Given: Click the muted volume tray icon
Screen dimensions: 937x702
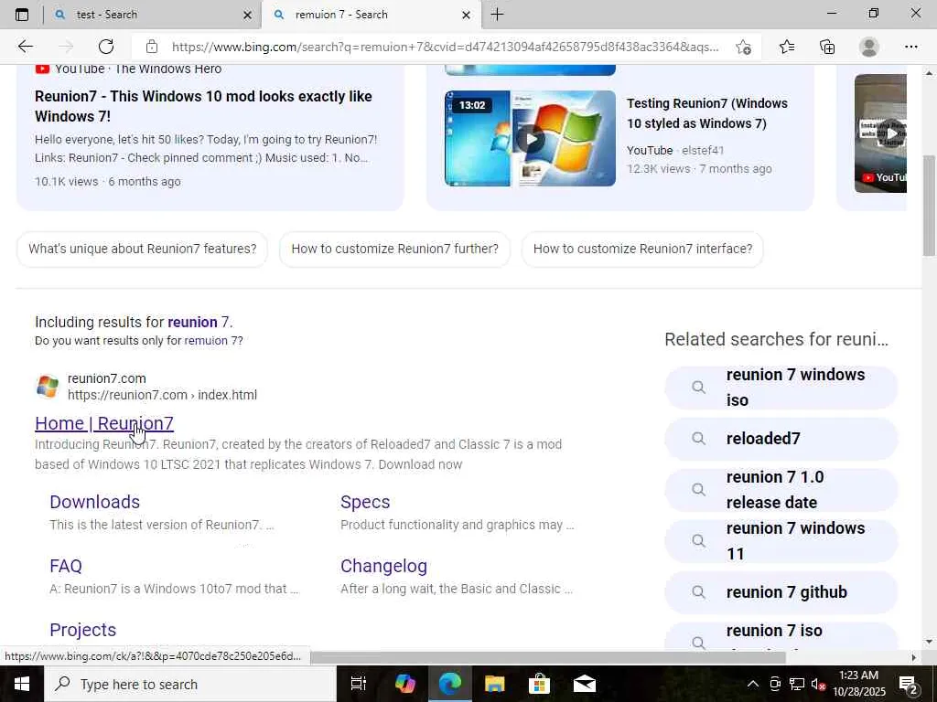Looking at the screenshot, I should [x=817, y=684].
